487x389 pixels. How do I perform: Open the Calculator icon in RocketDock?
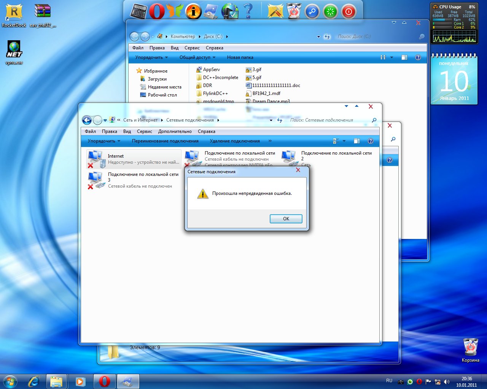tap(138, 11)
